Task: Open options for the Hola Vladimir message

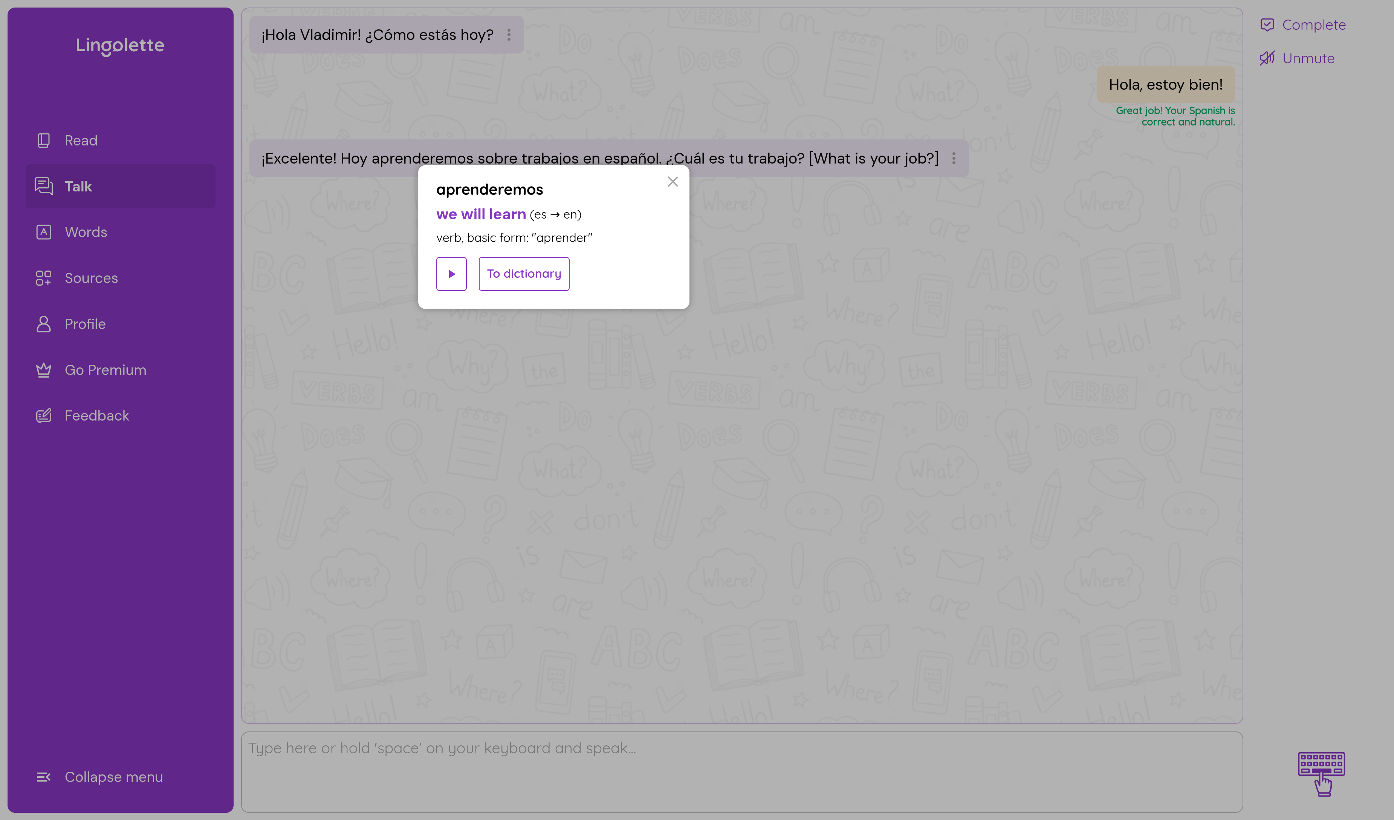Action: click(508, 35)
